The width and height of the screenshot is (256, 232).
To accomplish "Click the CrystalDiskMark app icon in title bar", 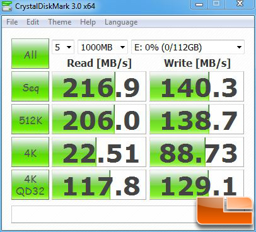I will (x=7, y=6).
